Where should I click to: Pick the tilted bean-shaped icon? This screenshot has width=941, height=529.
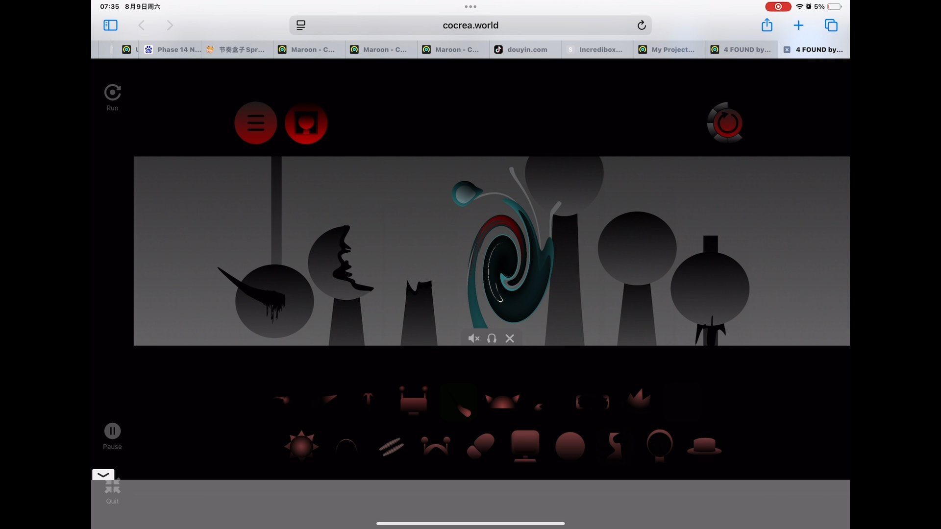click(x=481, y=446)
